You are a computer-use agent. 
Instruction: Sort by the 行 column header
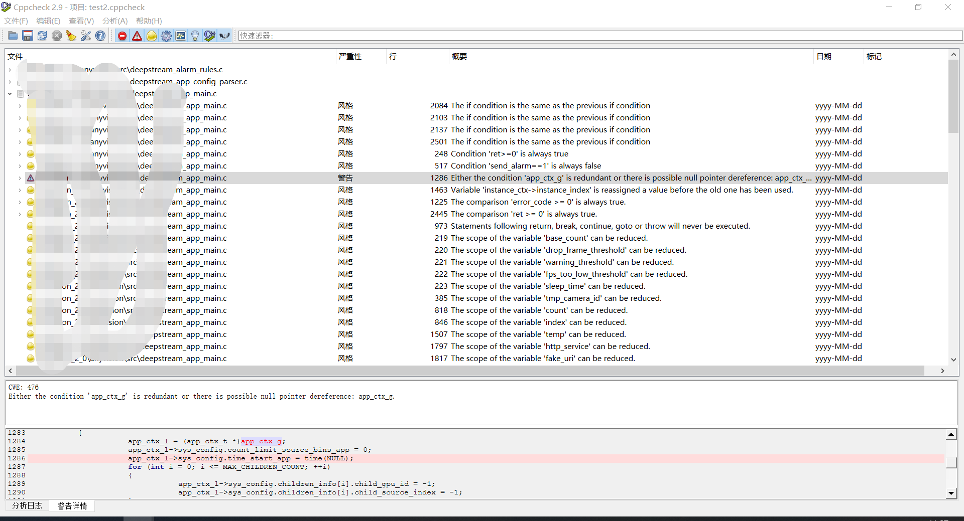tap(417, 56)
